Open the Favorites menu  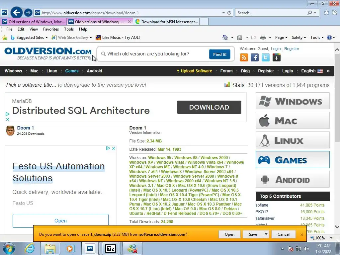(51, 29)
